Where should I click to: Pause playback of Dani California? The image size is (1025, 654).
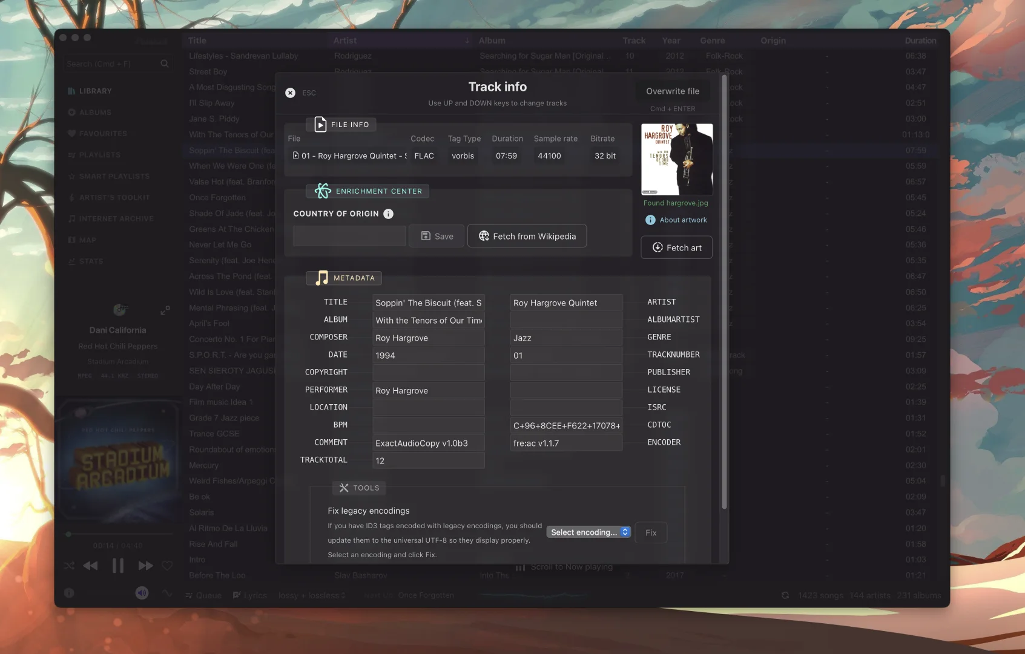pyautogui.click(x=118, y=566)
